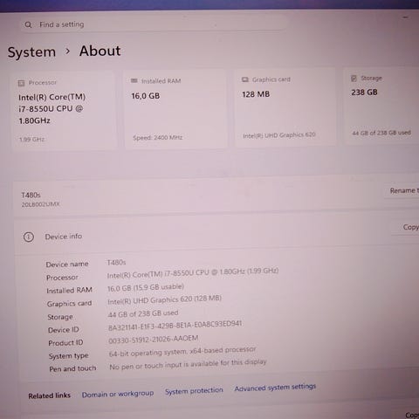Select the 16,0 GB RAM card value

click(146, 96)
